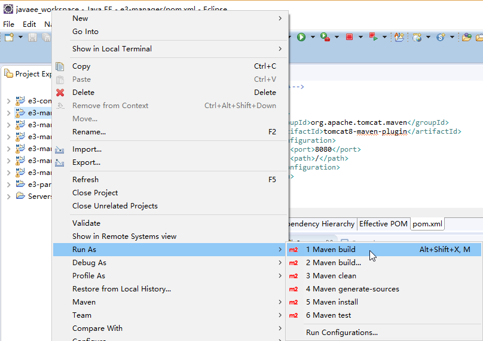Open Run Configurations... from the submenu
Viewport: 483px width, 341px height.
click(341, 333)
